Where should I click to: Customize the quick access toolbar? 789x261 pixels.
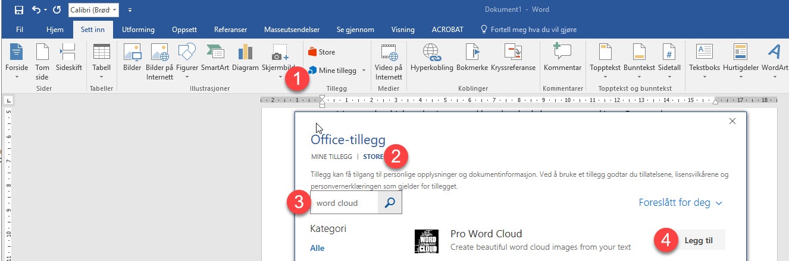[130, 10]
